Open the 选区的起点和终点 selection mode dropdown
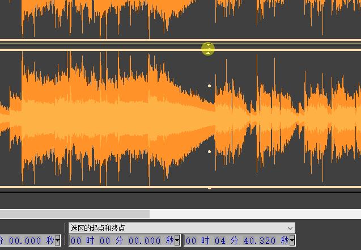Image resolution: width=361 pixels, height=250 pixels. click(182, 228)
